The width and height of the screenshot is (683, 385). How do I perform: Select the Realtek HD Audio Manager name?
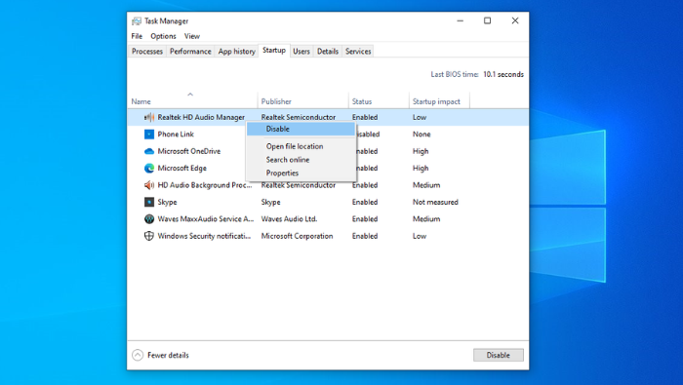pos(201,117)
